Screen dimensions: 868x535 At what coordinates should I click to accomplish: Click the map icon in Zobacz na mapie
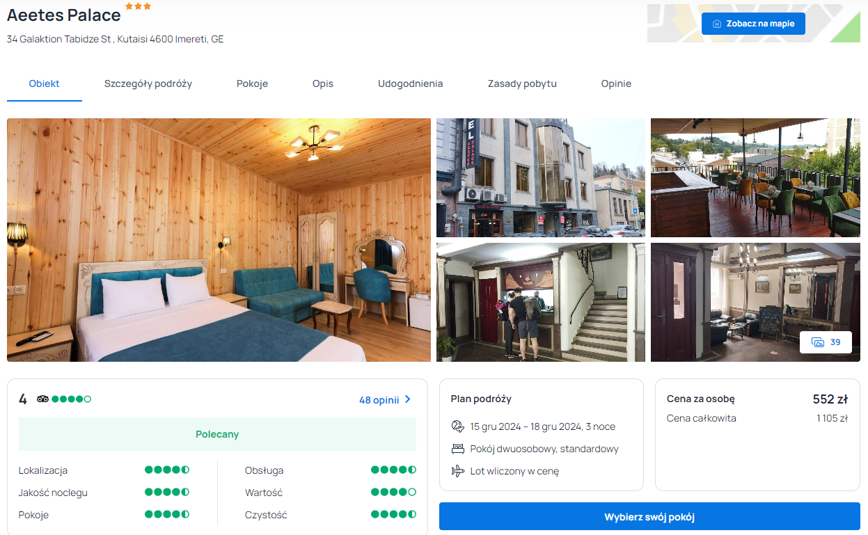pos(717,24)
